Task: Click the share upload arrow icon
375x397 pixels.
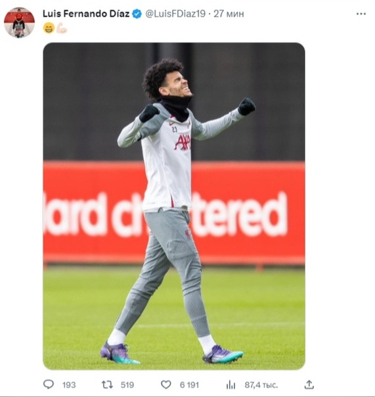Action: tap(309, 385)
